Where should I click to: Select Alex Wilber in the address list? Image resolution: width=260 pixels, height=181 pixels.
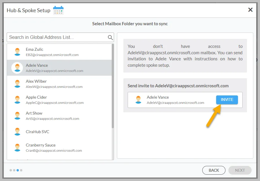click(x=59, y=84)
